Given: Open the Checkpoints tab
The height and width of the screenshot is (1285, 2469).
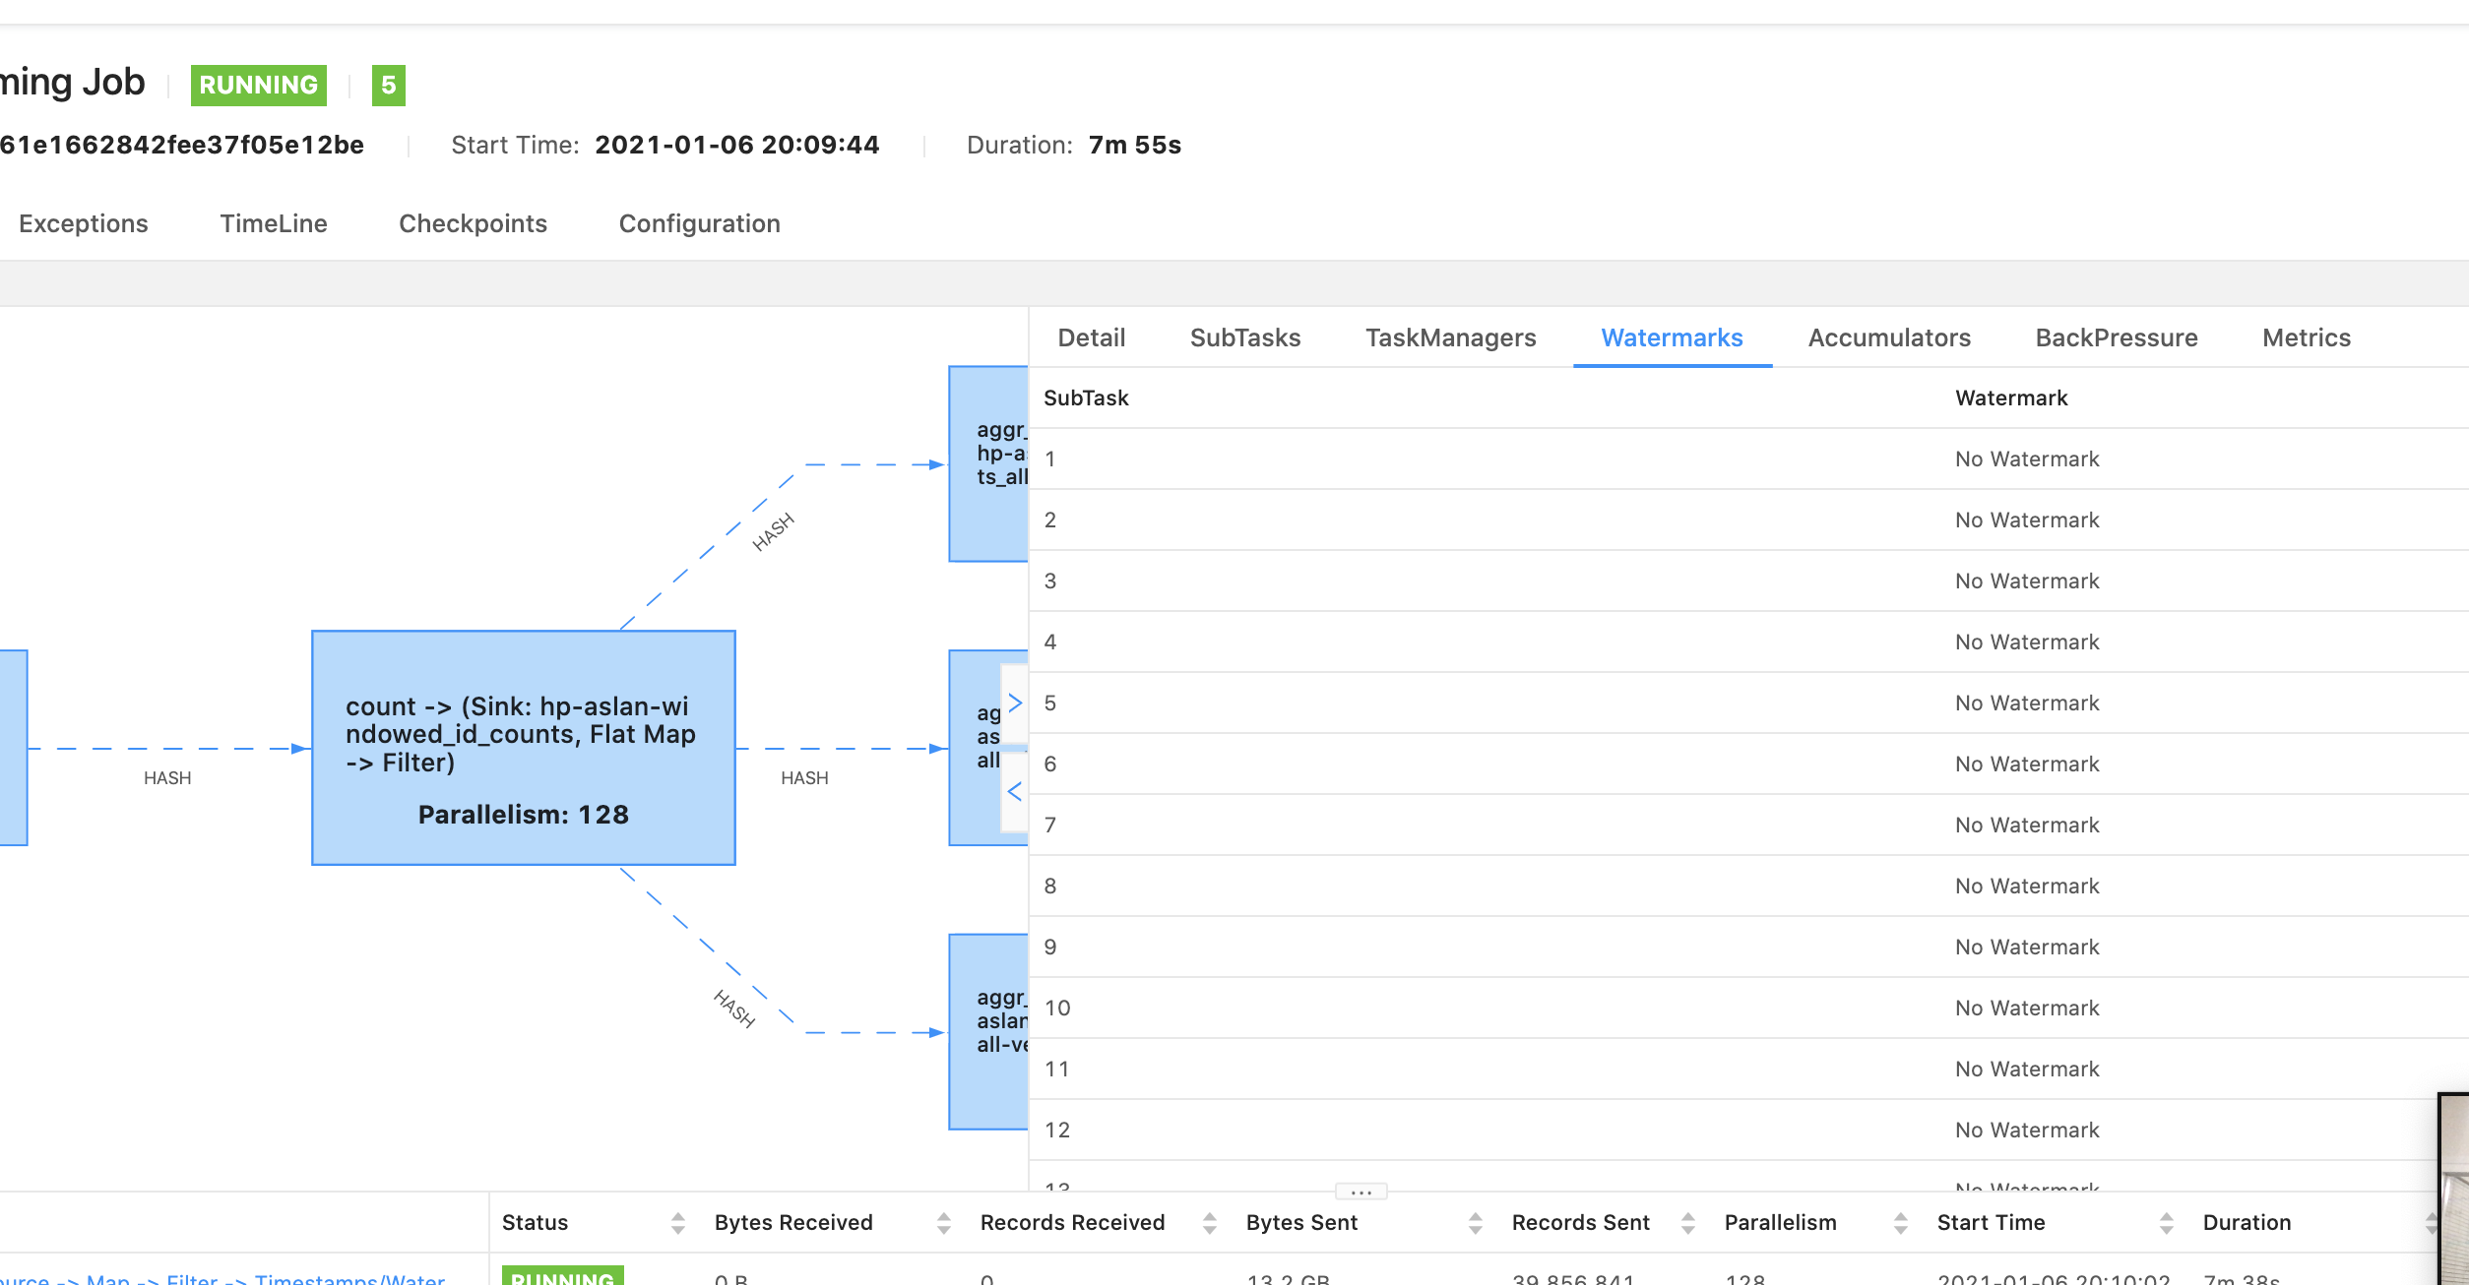Looking at the screenshot, I should click(473, 223).
